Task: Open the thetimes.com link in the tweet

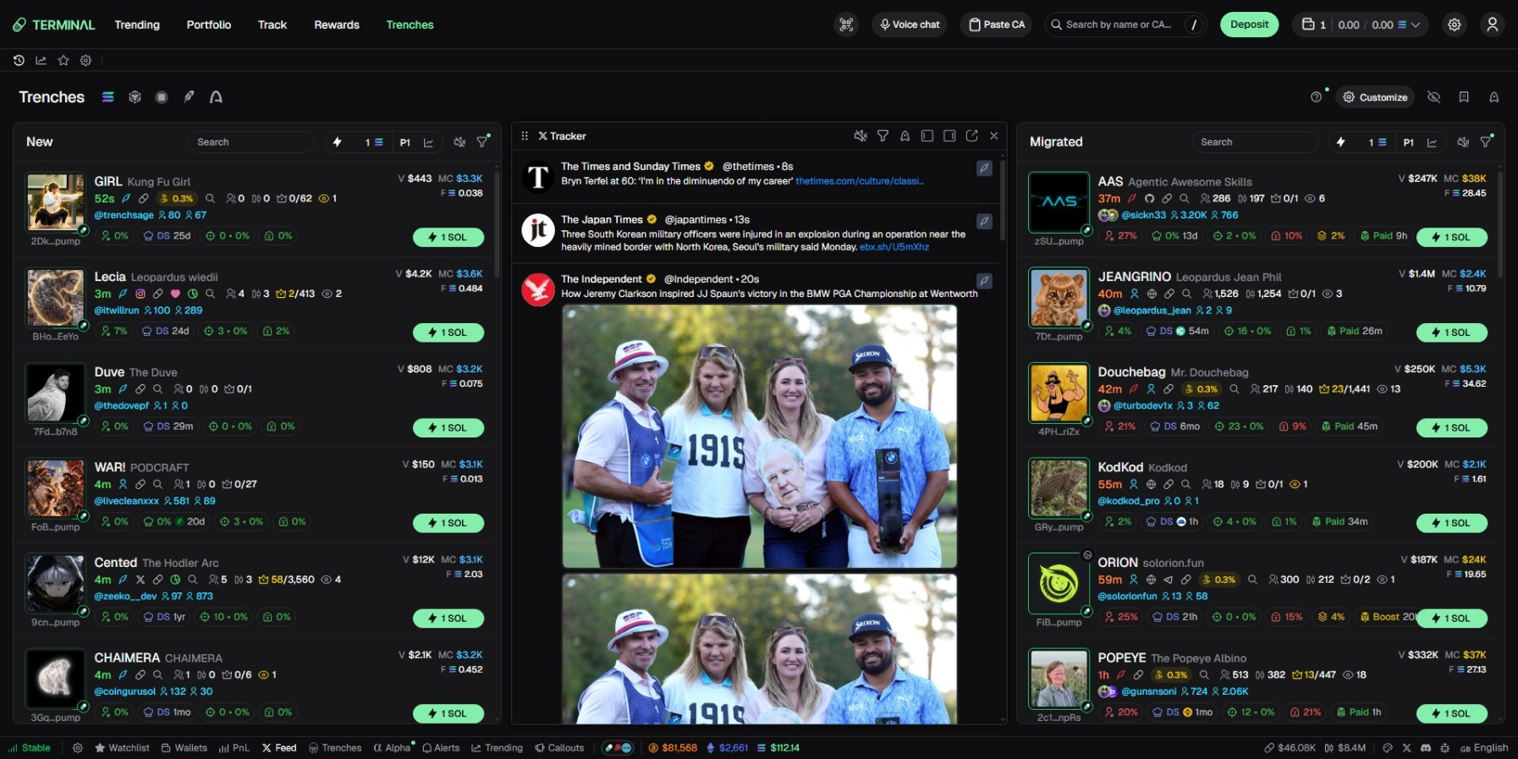Action: click(x=860, y=181)
